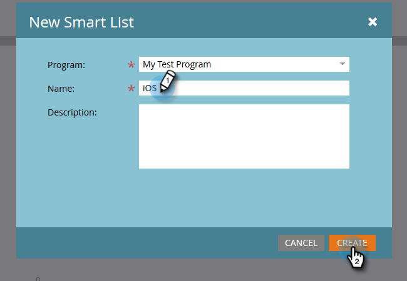
Task: Click the empty dialog area below Description
Action: click(x=204, y=198)
